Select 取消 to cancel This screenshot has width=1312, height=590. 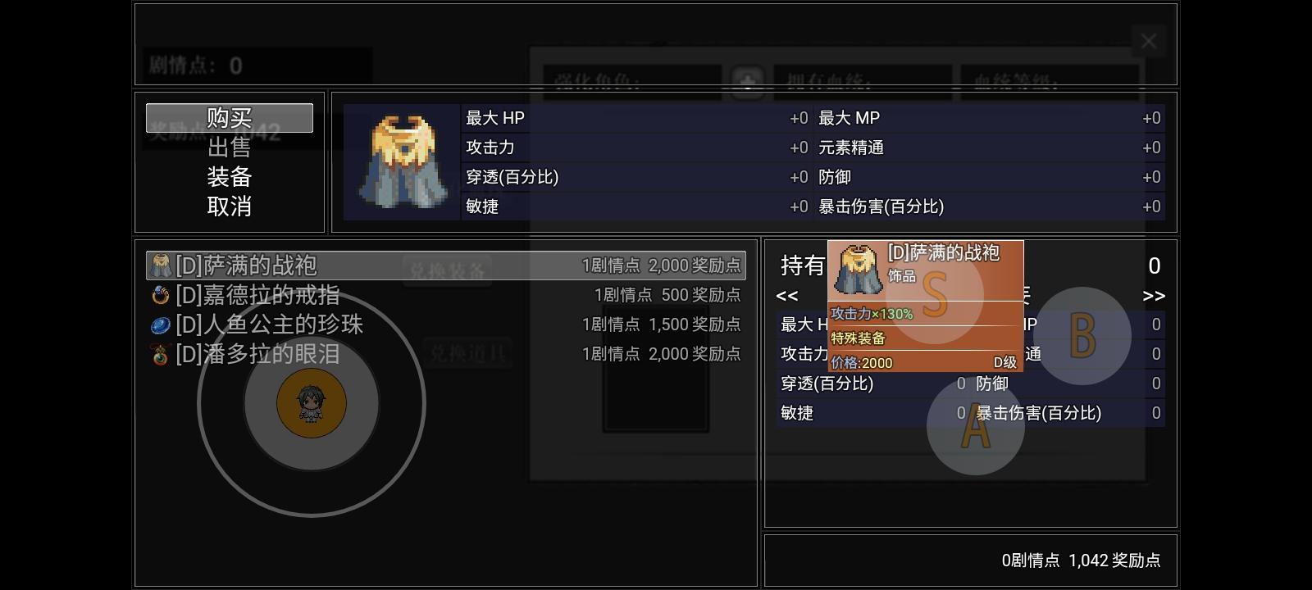[230, 206]
